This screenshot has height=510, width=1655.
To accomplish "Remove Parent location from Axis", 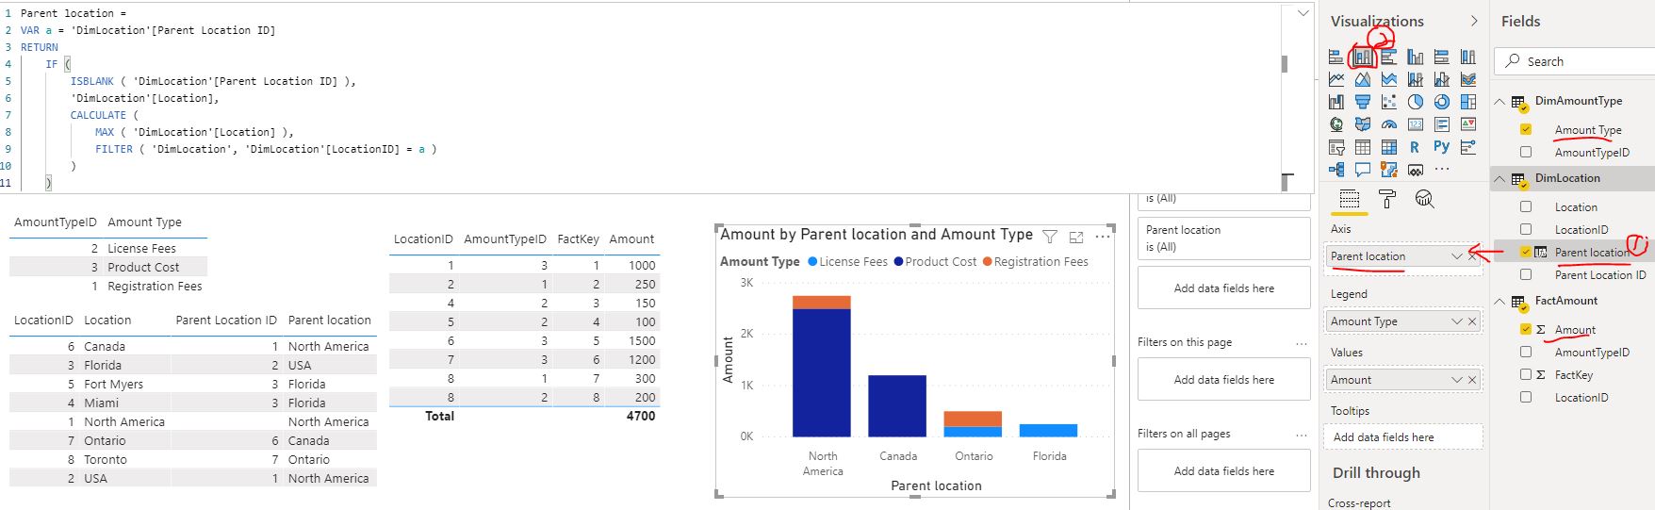I will (x=1472, y=256).
